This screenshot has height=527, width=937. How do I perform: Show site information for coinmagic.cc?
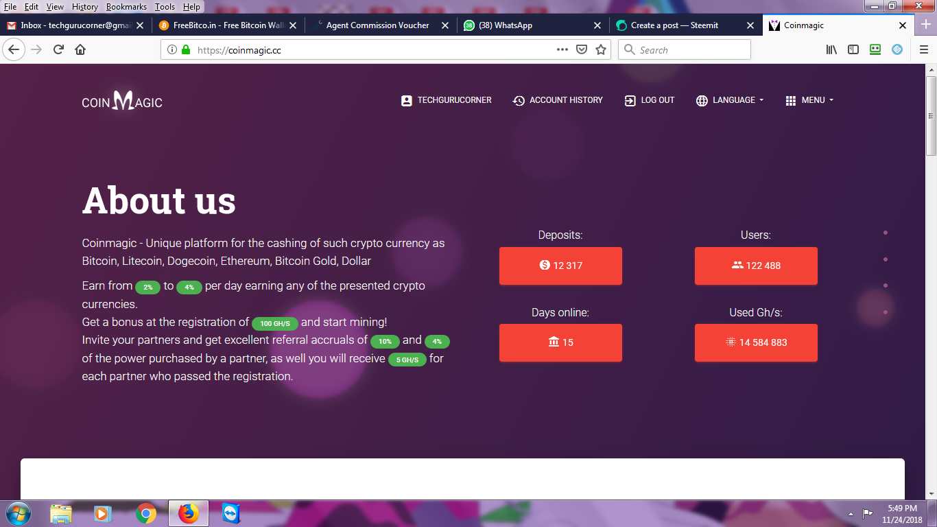[171, 49]
